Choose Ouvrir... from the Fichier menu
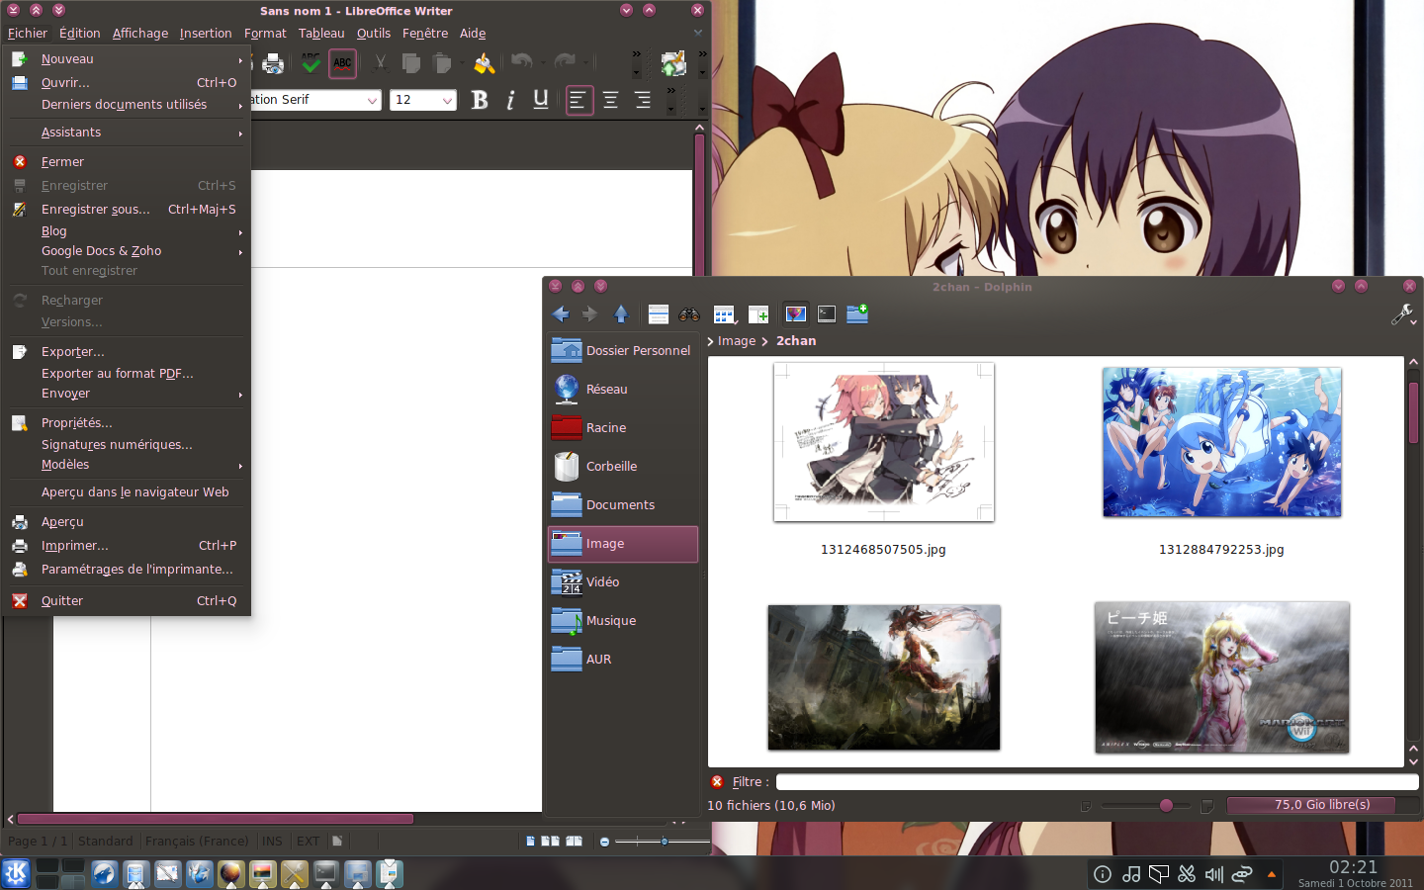 click(128, 83)
